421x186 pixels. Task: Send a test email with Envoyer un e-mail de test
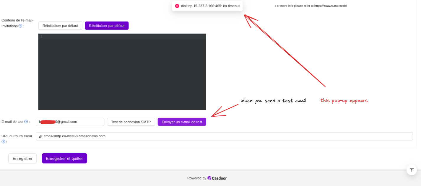[182, 122]
